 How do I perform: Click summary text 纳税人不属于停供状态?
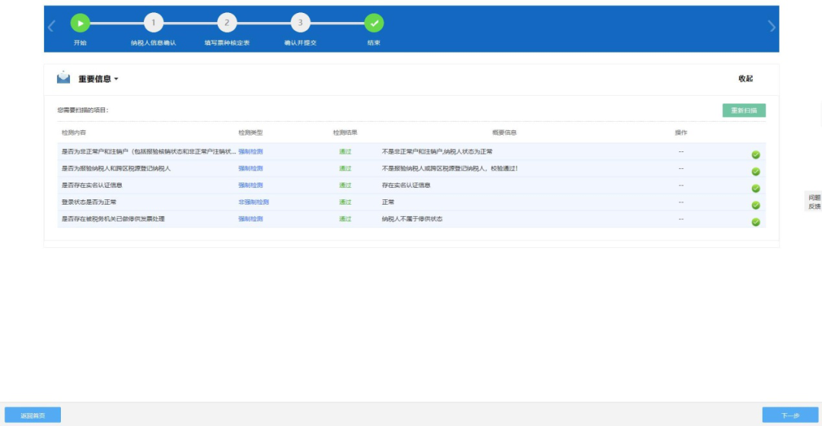[x=412, y=218]
